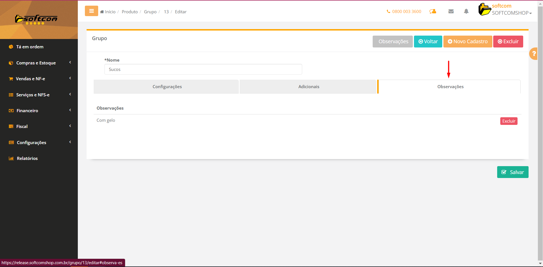Viewport: 543px width, 267px height.
Task: Click the Voltar button
Action: click(x=428, y=42)
